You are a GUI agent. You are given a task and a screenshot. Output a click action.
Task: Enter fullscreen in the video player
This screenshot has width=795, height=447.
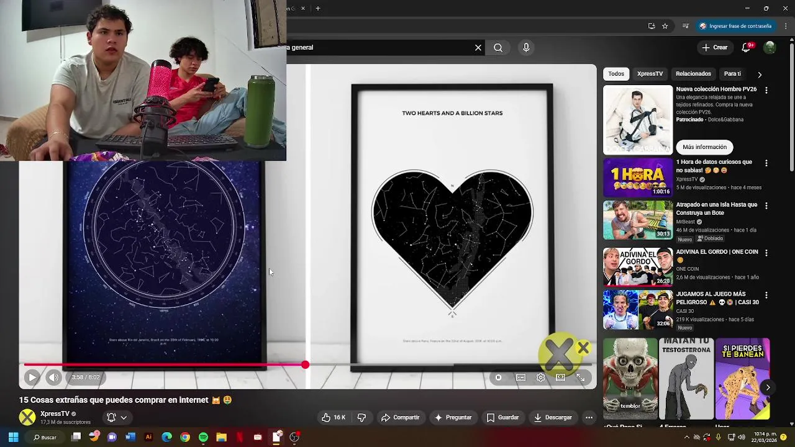(581, 377)
